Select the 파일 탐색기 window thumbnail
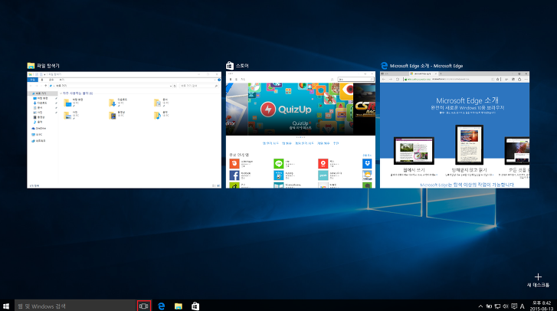Screen dimensions: 557x311 pyautogui.click(x=124, y=130)
